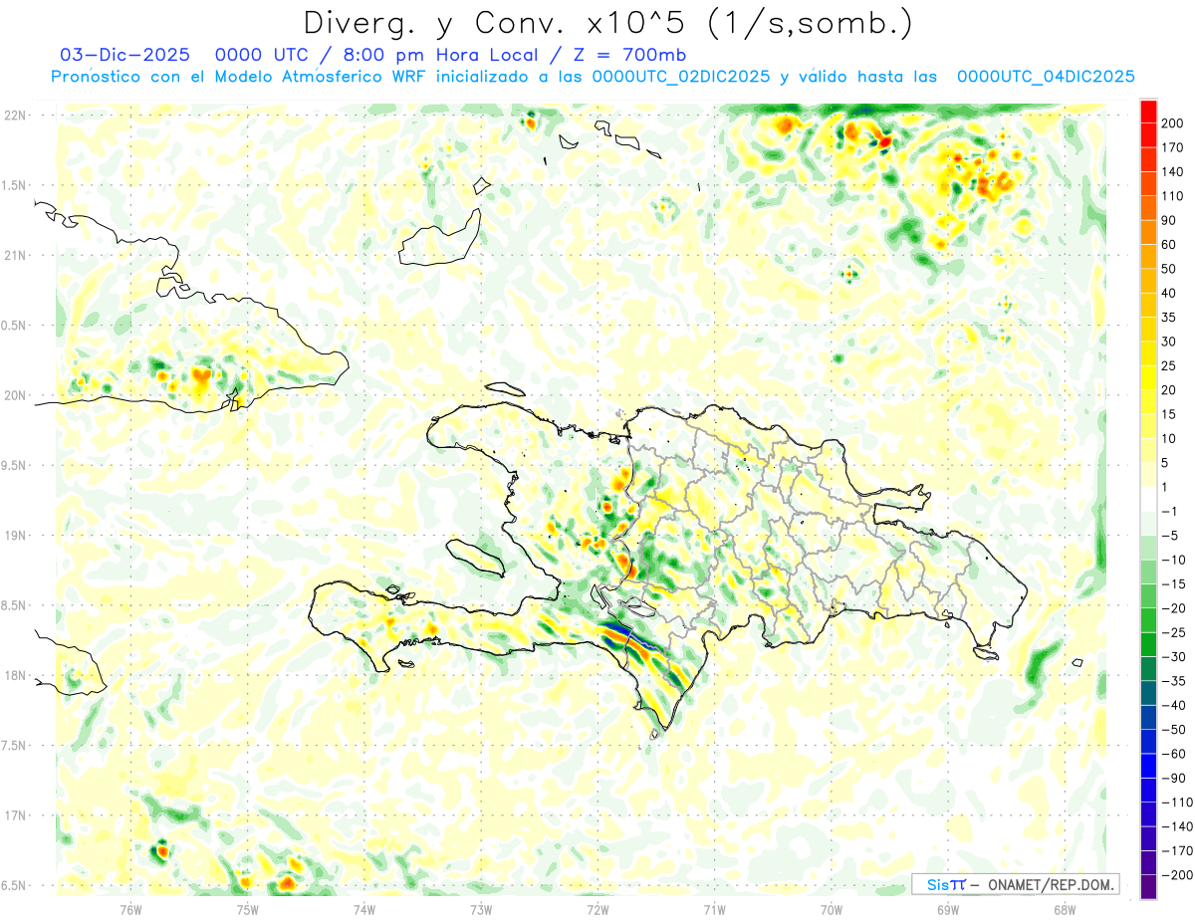Click the 21N latitude axis label
This screenshot has width=1195, height=923.
(15, 255)
